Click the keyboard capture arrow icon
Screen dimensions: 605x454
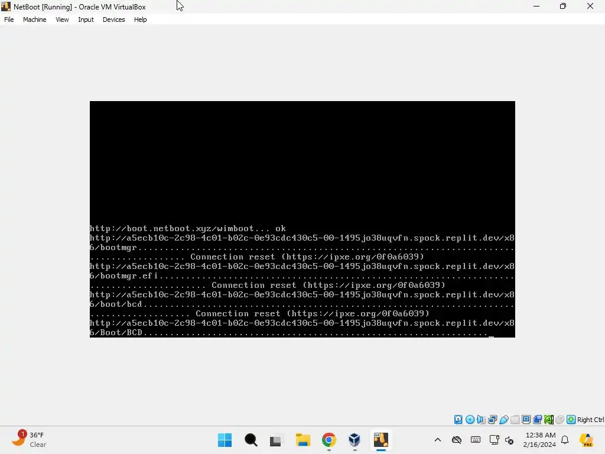coord(571,420)
